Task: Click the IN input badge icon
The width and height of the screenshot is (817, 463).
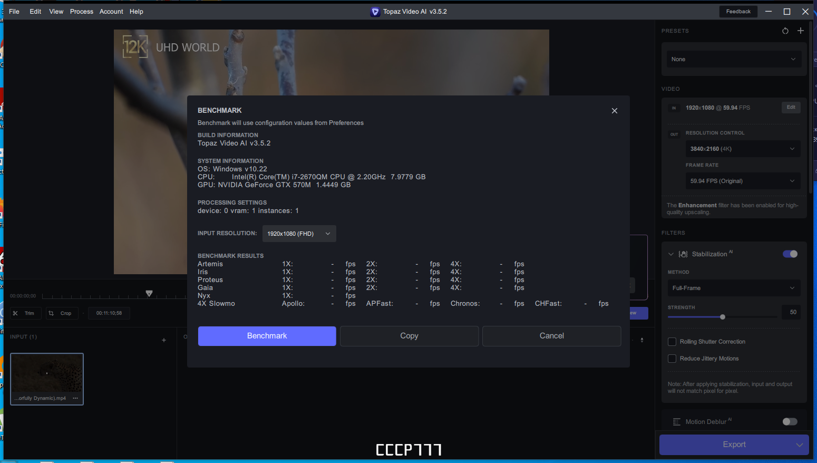Action: point(674,108)
